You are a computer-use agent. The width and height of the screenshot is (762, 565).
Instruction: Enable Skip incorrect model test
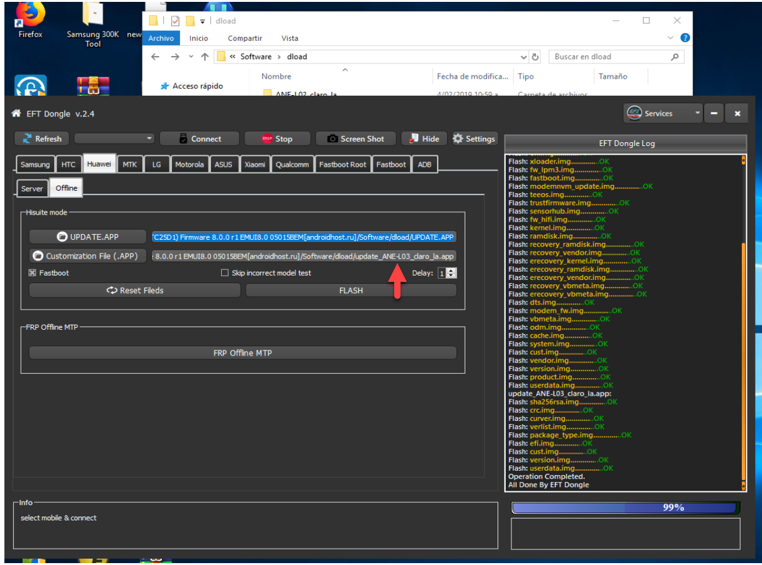point(225,273)
